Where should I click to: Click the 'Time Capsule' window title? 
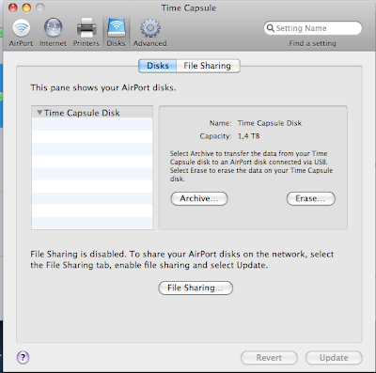[x=189, y=8]
